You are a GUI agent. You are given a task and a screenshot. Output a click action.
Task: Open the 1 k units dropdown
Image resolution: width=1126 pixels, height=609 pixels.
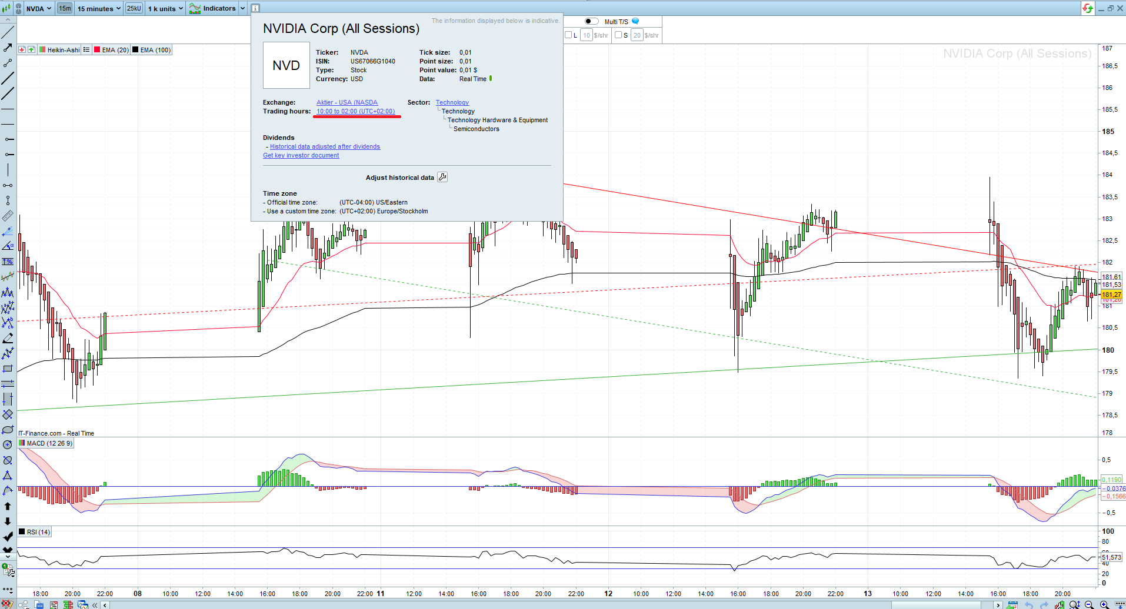click(x=166, y=8)
